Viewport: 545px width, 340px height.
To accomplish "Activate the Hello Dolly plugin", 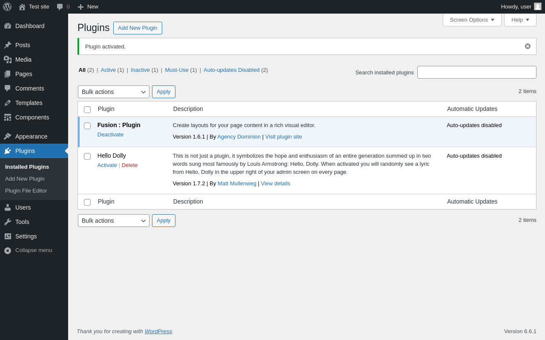I will pos(107,165).
